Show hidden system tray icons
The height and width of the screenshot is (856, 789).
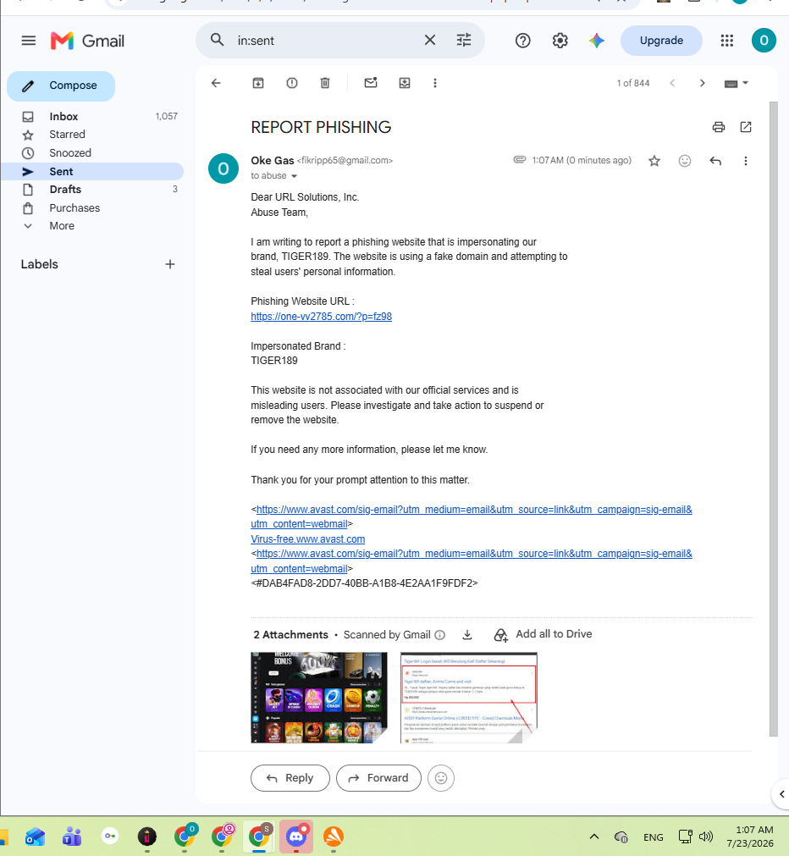pos(594,837)
